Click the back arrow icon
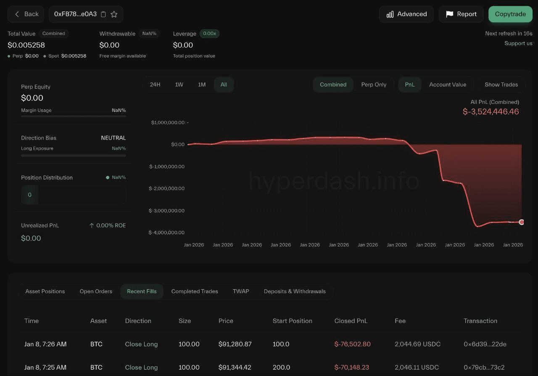538x376 pixels. (17, 14)
